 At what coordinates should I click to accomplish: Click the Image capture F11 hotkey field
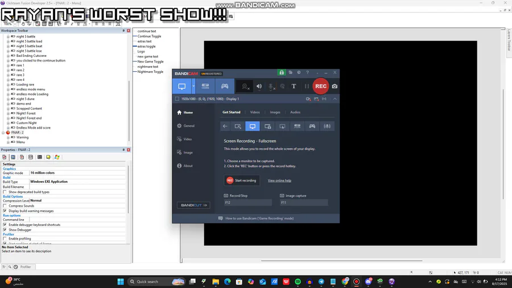coord(304,203)
